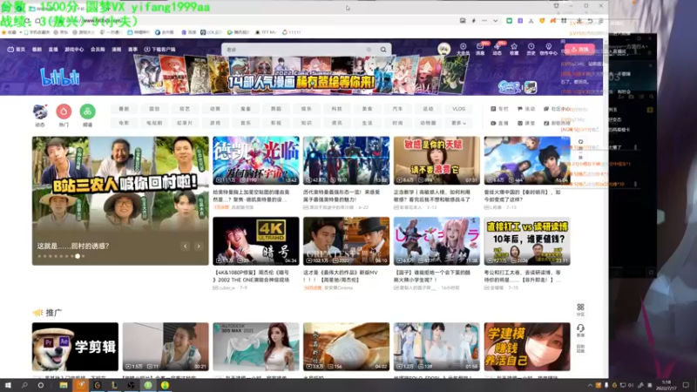
Task: Expand the browser toolbar chevron dropdown
Action: tap(495, 20)
